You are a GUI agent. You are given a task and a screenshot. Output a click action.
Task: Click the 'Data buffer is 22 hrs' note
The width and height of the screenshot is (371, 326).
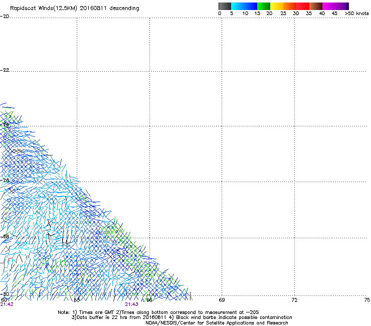(x=181, y=317)
